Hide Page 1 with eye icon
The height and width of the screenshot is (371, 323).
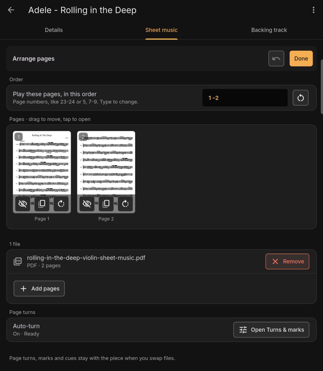pyautogui.click(x=23, y=204)
